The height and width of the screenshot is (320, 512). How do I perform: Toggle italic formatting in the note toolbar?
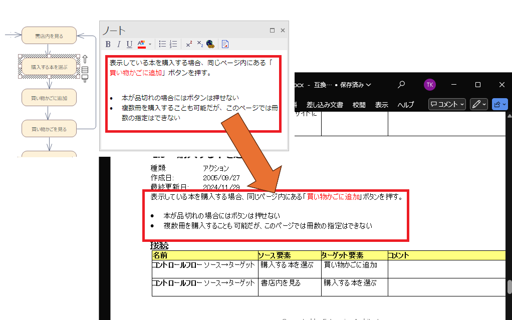(119, 44)
